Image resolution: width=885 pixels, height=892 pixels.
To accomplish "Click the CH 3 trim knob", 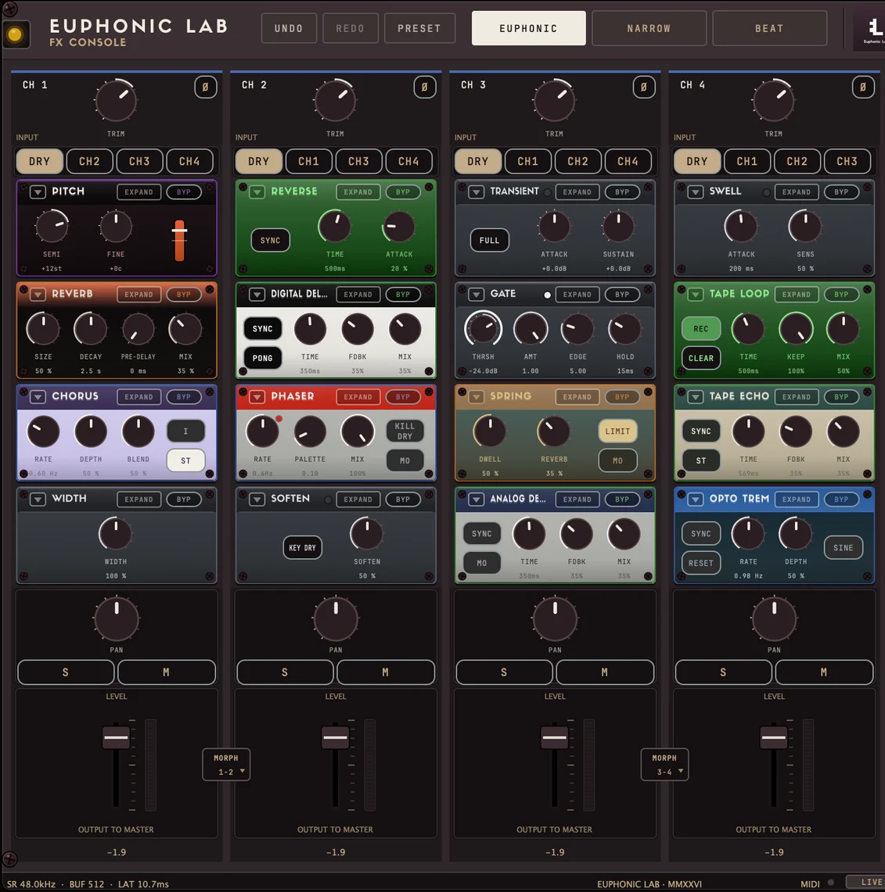I will tap(555, 101).
